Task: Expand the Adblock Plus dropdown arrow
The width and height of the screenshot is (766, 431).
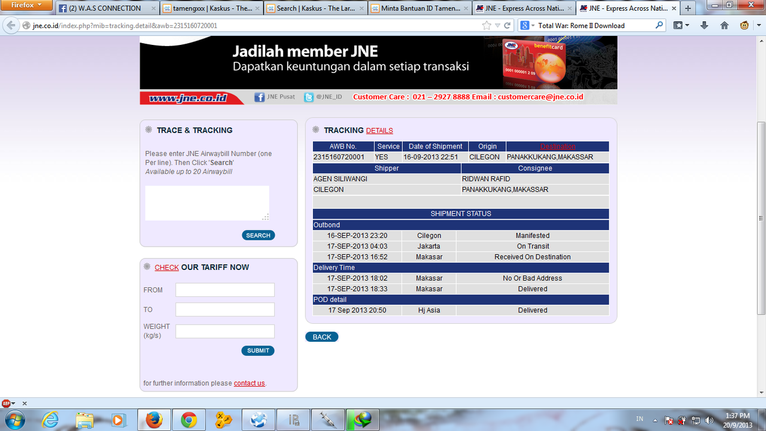Action: pyautogui.click(x=13, y=403)
